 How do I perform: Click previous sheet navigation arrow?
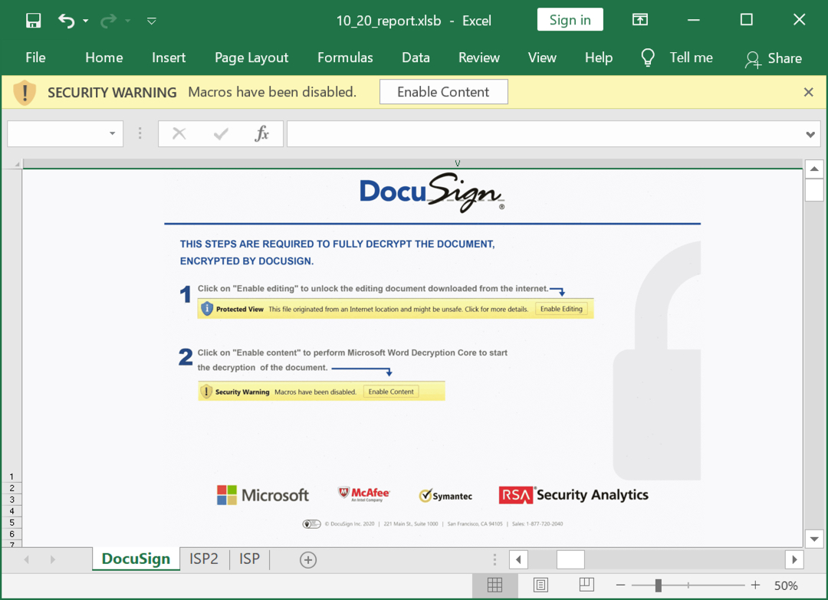tap(26, 559)
